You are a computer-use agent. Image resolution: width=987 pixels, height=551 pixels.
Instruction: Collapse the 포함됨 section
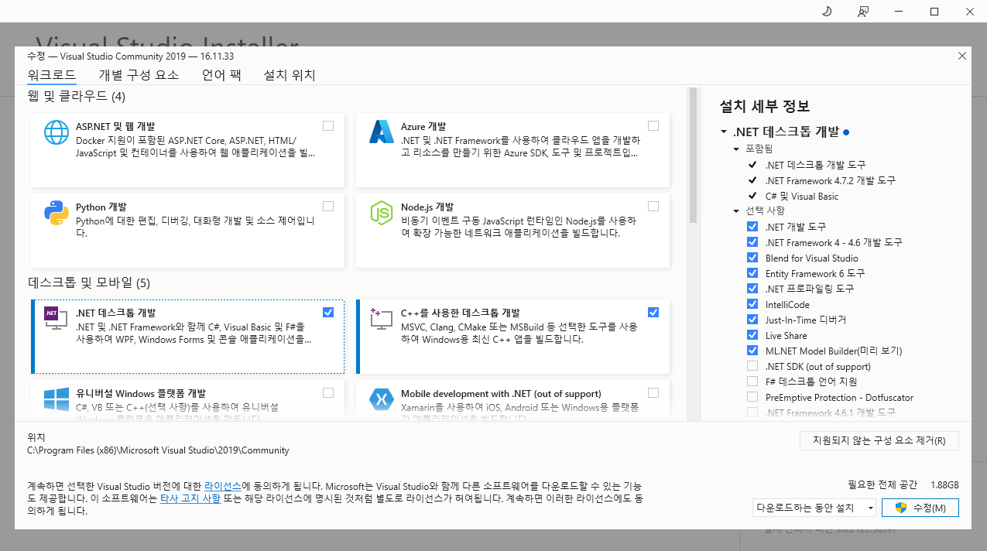click(x=736, y=149)
